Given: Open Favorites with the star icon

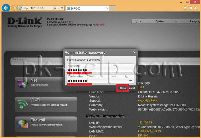Looking at the screenshot, I should coord(191,8).
